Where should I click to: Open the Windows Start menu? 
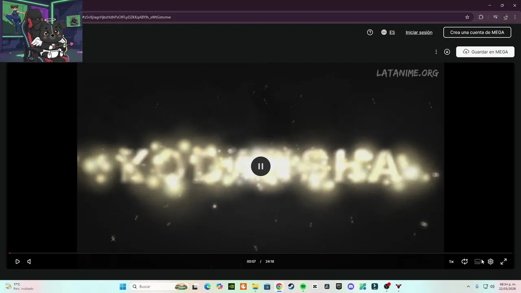click(x=123, y=286)
